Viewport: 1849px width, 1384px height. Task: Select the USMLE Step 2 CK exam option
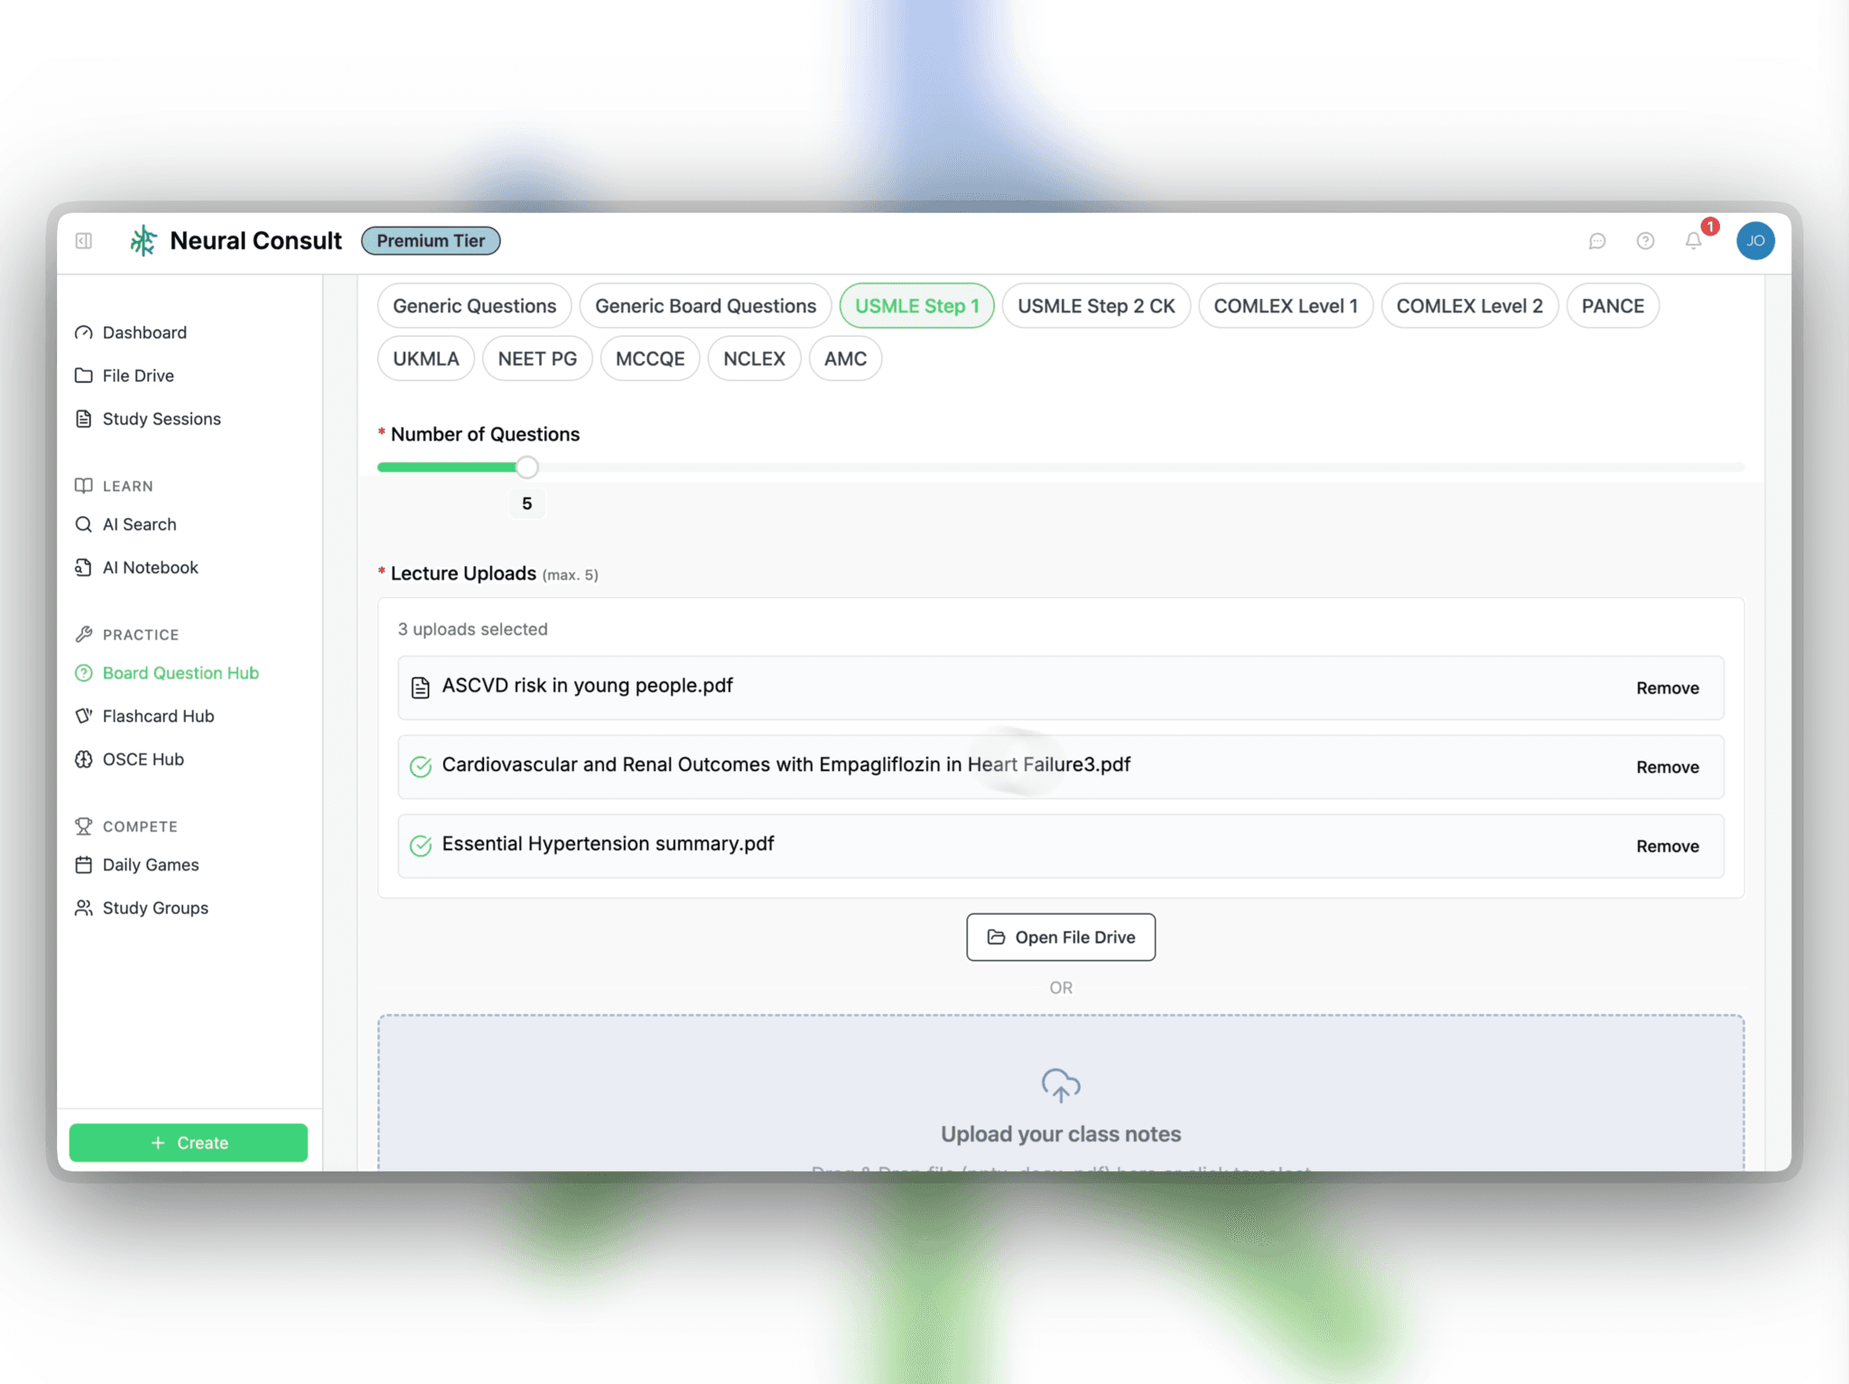[x=1096, y=305]
